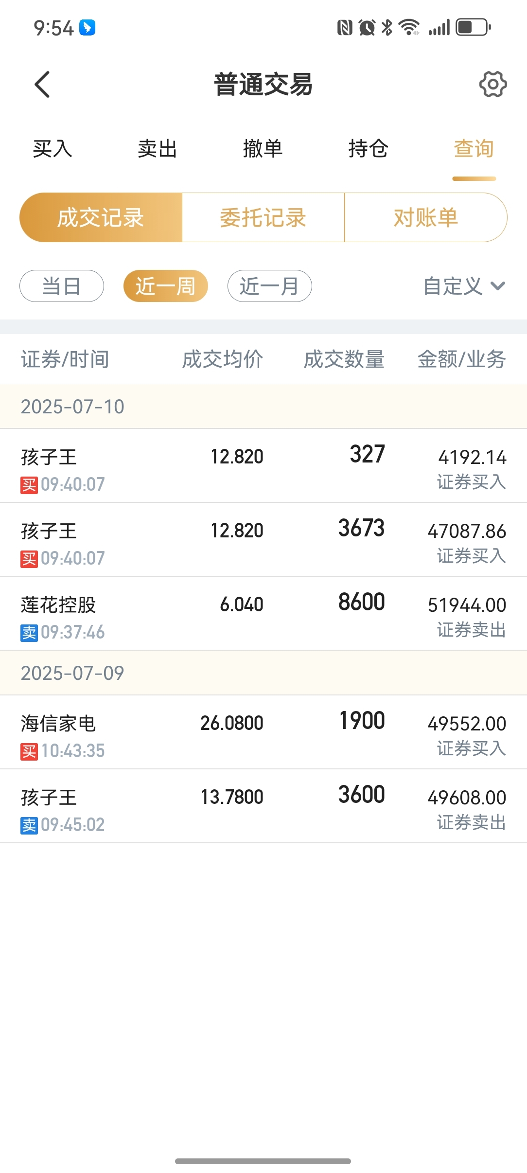Switch to the 对账单 segment
This screenshot has width=527, height=1173.
(x=426, y=217)
